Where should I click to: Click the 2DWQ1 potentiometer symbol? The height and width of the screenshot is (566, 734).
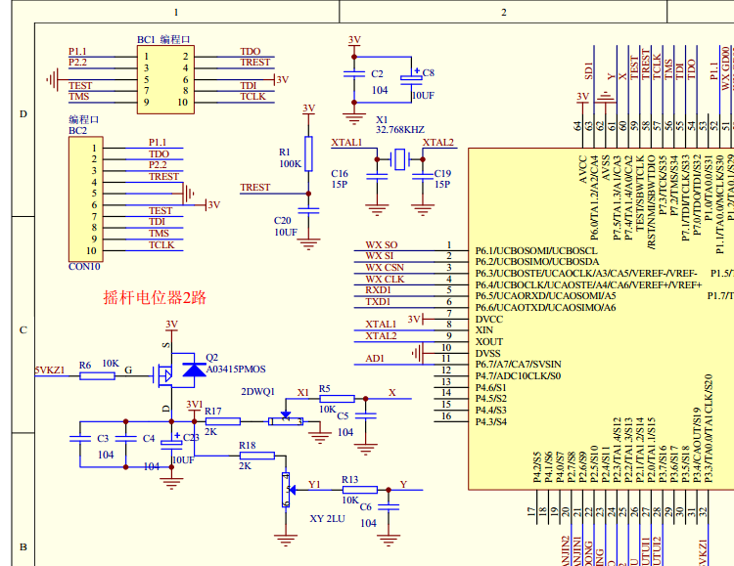click(286, 420)
